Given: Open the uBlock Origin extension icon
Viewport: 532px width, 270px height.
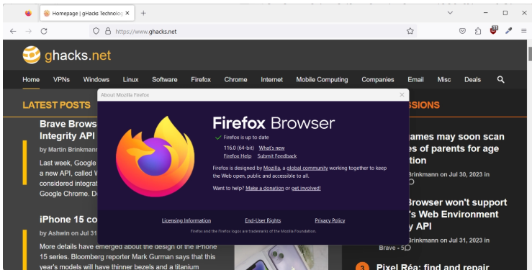Looking at the screenshot, I should (494, 30).
